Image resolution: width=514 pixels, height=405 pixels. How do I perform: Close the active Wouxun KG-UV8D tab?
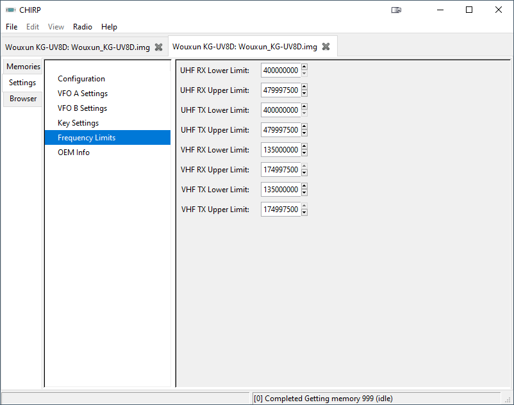[x=326, y=47]
